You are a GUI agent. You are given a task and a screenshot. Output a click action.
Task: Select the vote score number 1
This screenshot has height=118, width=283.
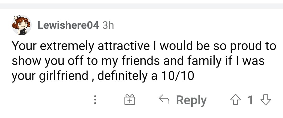tap(250, 100)
